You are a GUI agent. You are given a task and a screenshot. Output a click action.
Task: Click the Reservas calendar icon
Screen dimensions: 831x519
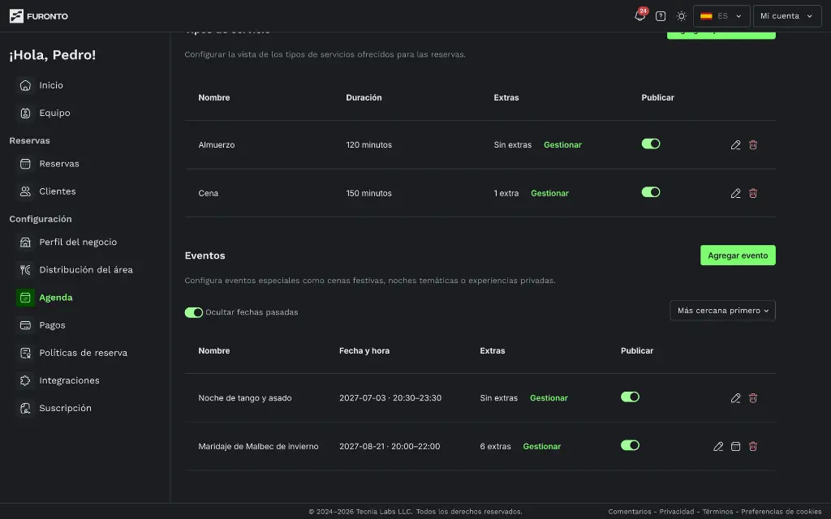(x=25, y=164)
